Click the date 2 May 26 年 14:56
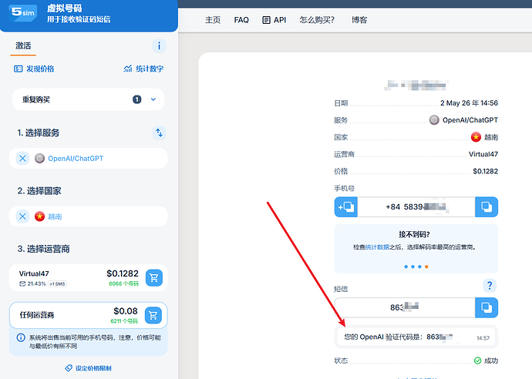Viewport: 532px width, 379px height. tap(470, 103)
